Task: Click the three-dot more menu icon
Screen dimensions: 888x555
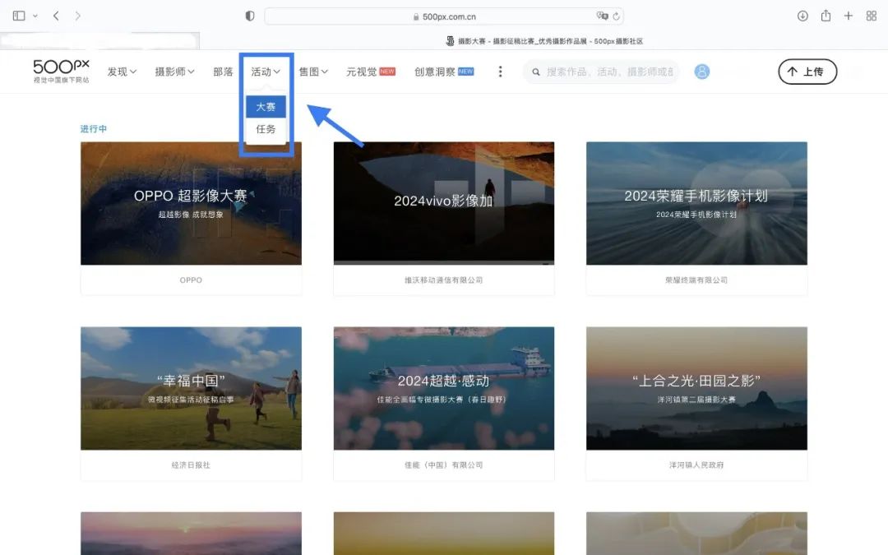Action: [x=500, y=72]
